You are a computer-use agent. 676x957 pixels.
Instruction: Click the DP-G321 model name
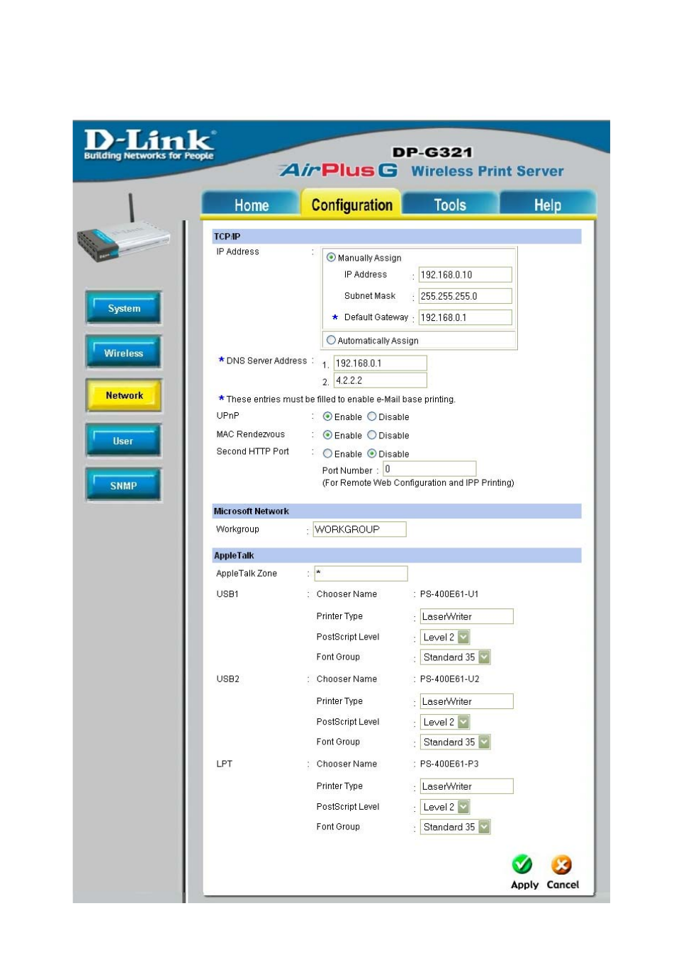coord(432,152)
